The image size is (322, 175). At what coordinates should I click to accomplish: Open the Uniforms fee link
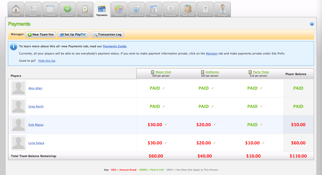click(x=212, y=72)
